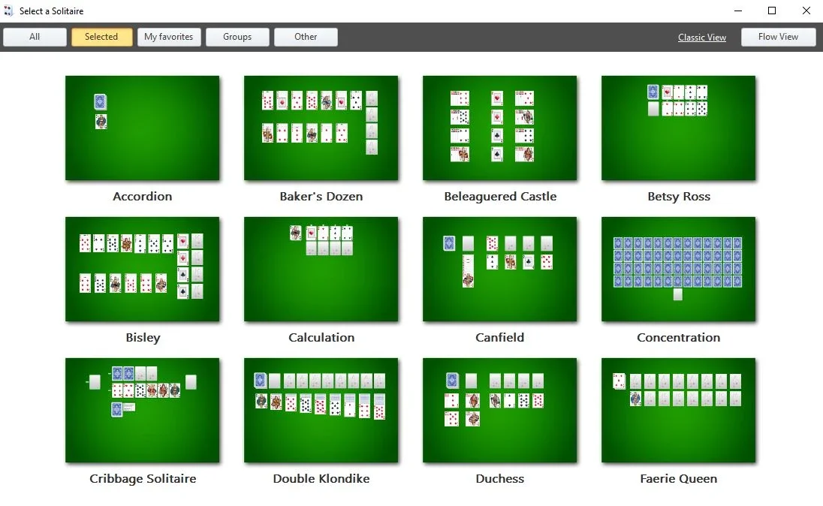Open the My favorites tab
Image resolution: width=823 pixels, height=506 pixels.
click(x=168, y=37)
